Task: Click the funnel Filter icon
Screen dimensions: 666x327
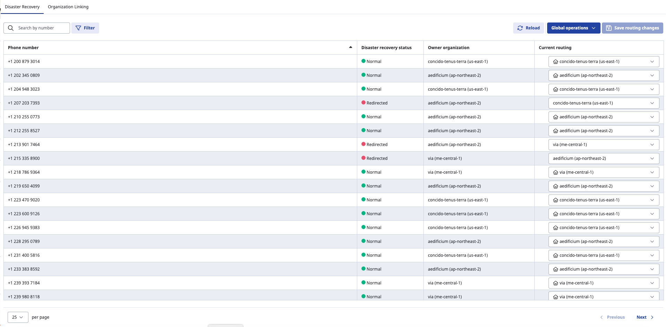Action: (78, 28)
